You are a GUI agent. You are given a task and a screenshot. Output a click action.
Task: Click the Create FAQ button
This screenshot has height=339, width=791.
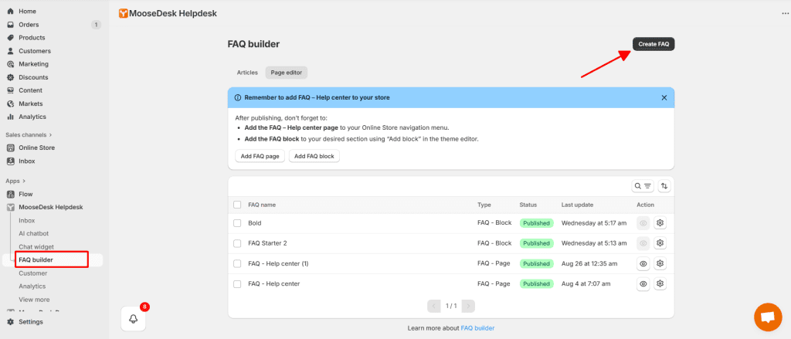tap(654, 44)
